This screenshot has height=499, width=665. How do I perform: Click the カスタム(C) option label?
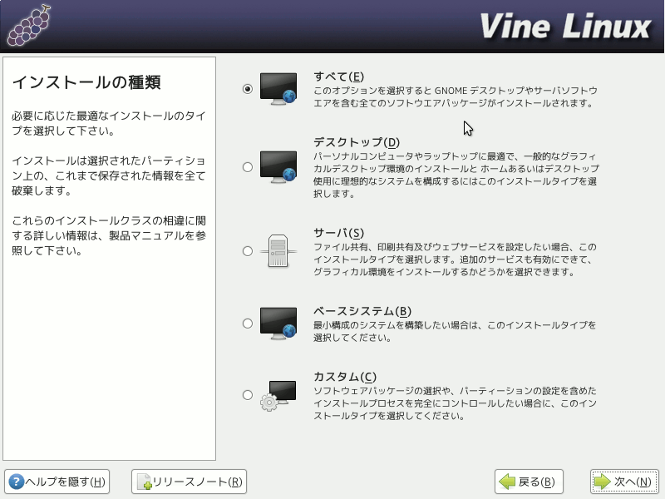click(x=345, y=377)
